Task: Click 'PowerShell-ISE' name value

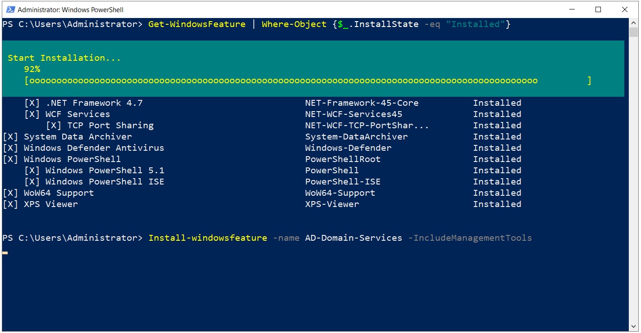Action: (x=343, y=182)
